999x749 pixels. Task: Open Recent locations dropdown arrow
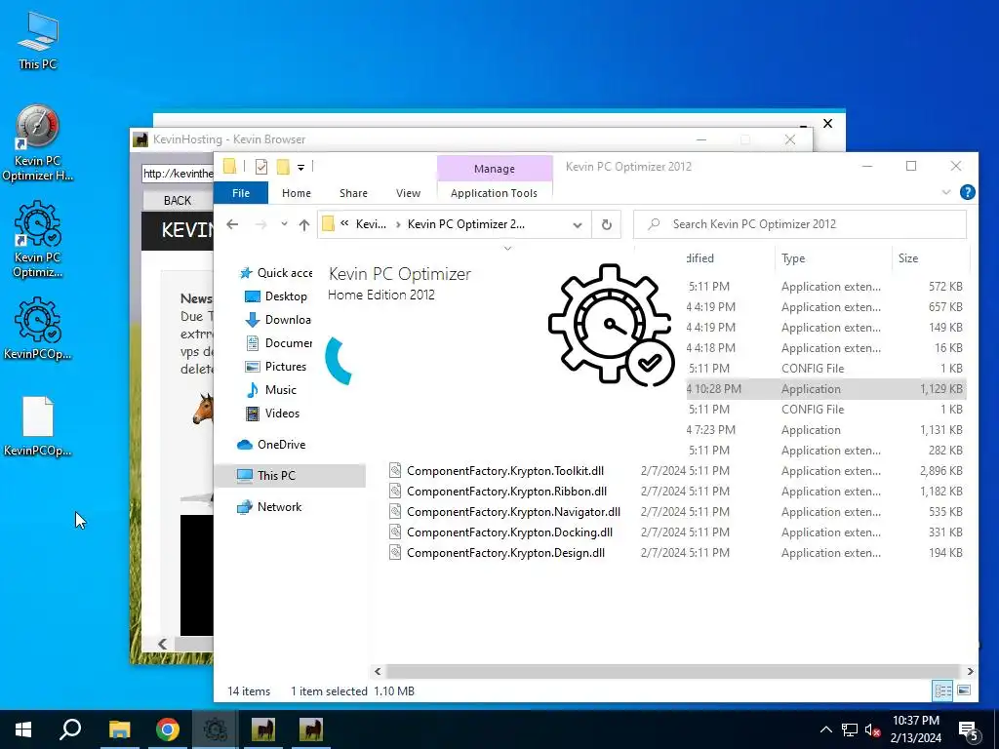coord(284,224)
